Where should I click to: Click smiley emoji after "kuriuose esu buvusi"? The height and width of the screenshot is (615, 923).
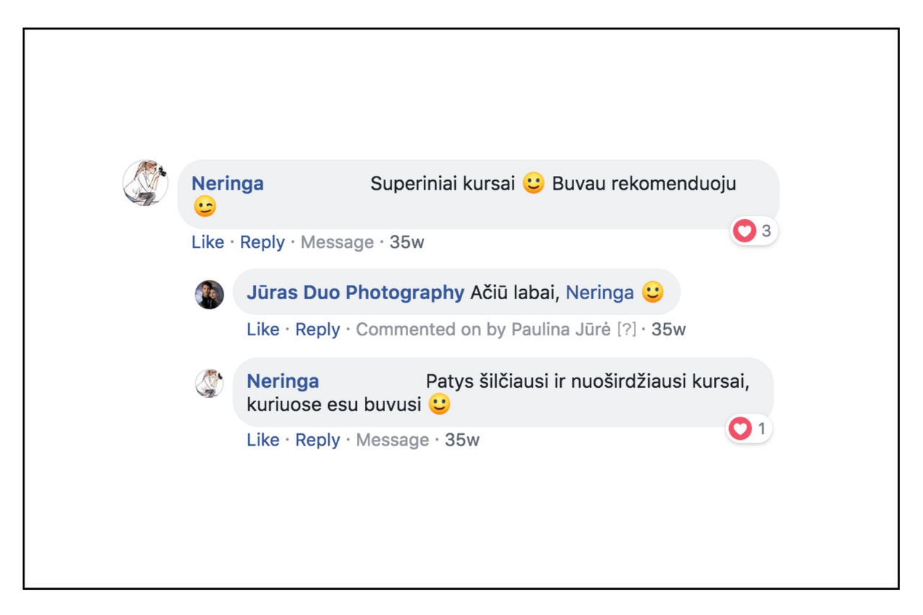click(x=439, y=404)
